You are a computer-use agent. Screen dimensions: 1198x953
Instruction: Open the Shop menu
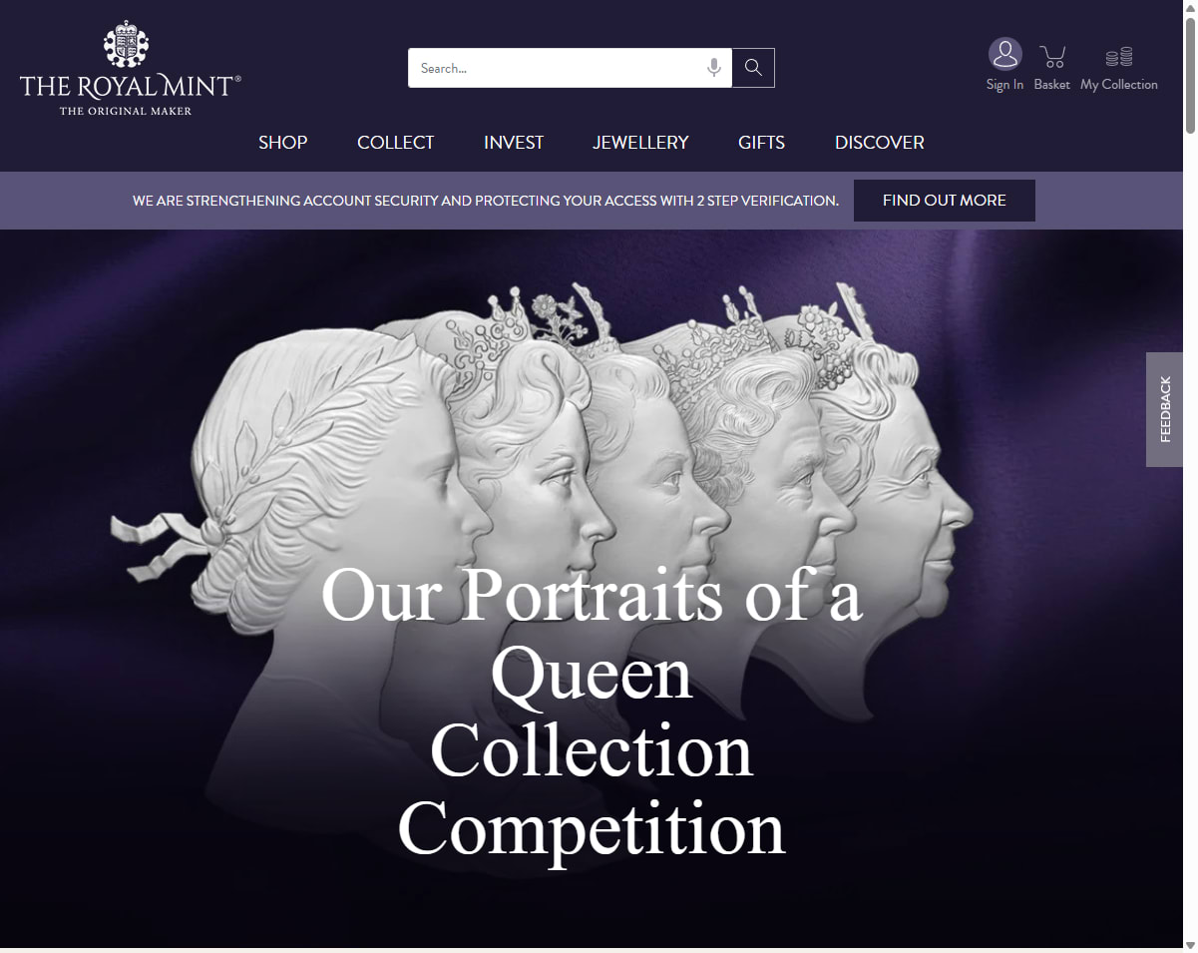tap(283, 143)
